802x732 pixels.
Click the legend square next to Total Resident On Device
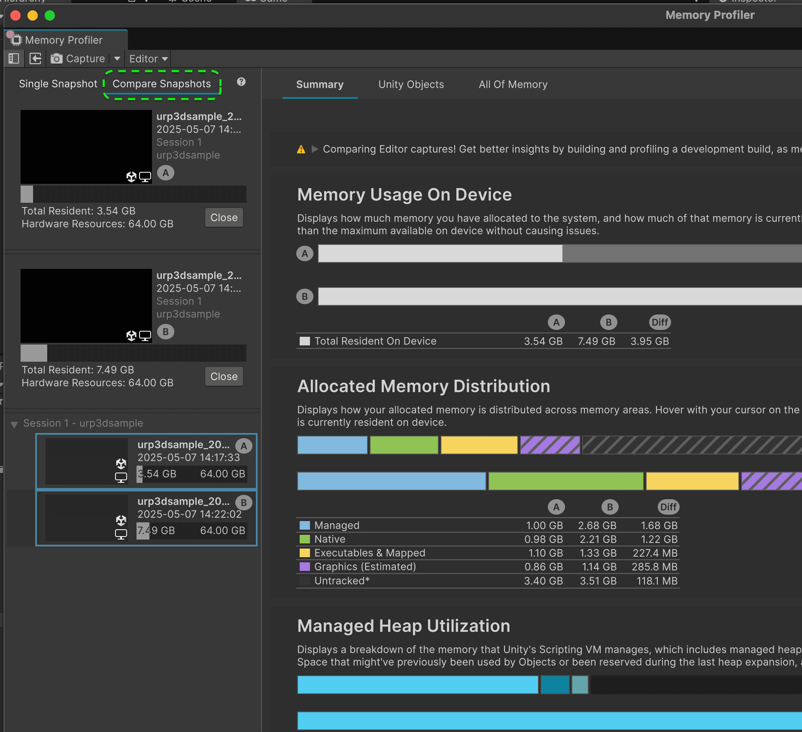(x=305, y=341)
